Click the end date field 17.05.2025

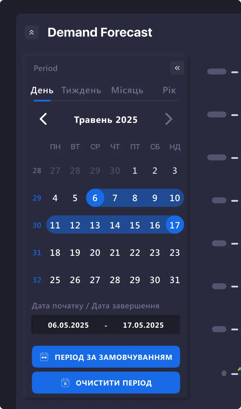pos(143,325)
